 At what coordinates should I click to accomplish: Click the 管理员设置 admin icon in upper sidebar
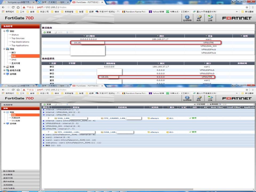coord(8,70)
